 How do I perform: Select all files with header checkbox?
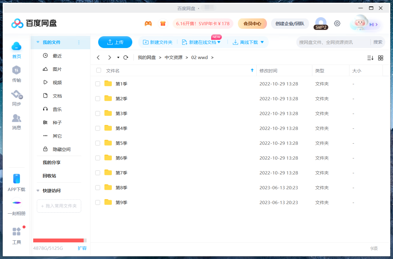(x=99, y=70)
